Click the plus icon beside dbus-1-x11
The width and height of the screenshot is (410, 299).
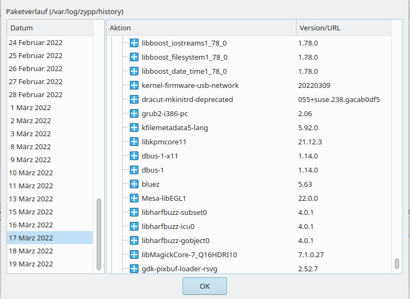[134, 156]
